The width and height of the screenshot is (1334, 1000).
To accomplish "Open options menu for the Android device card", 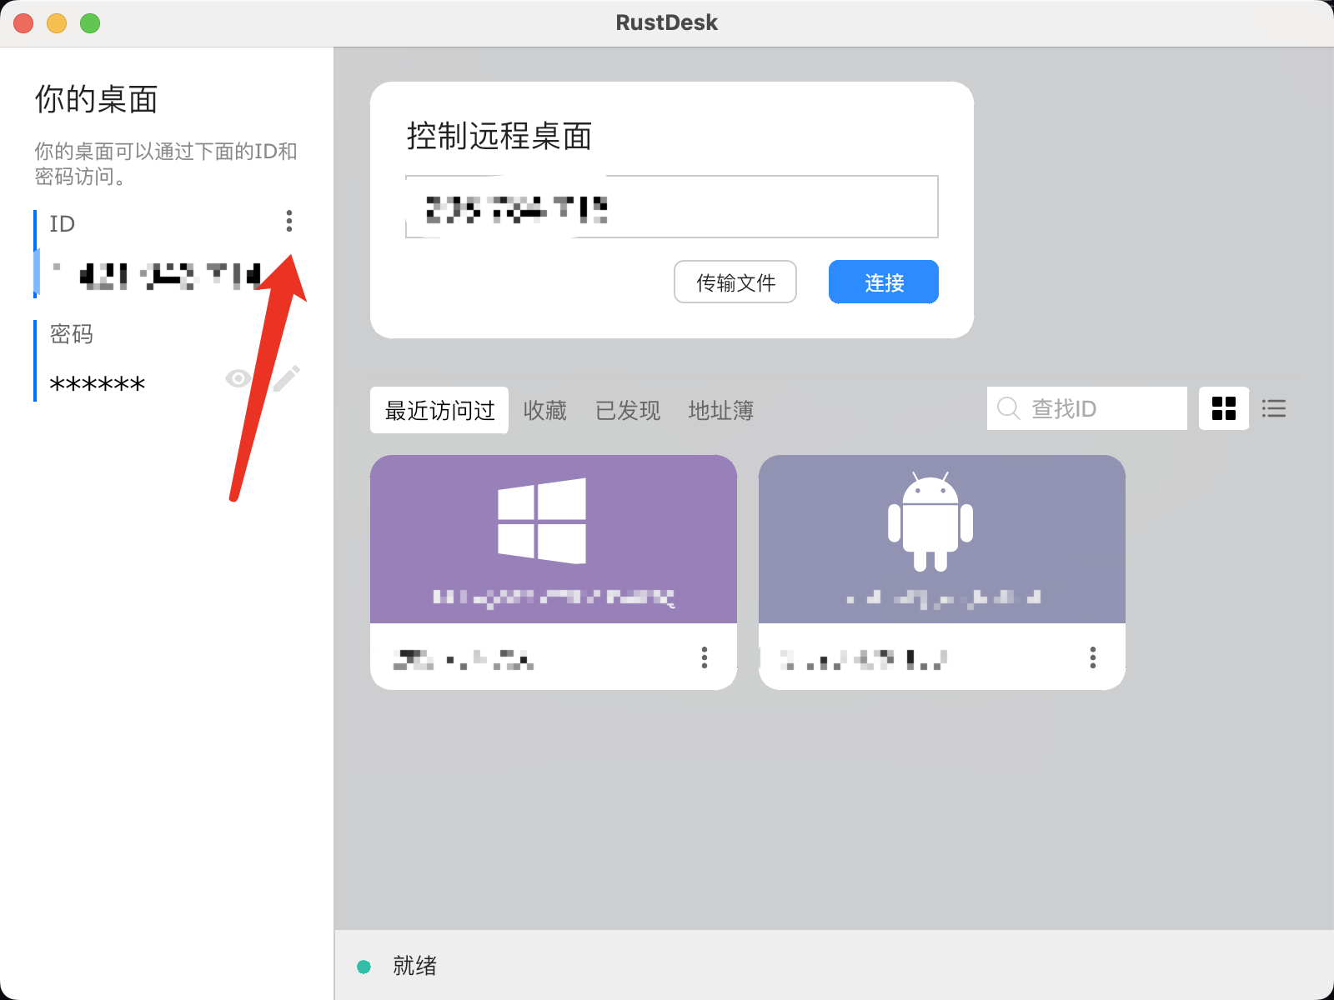I will click(x=1092, y=657).
